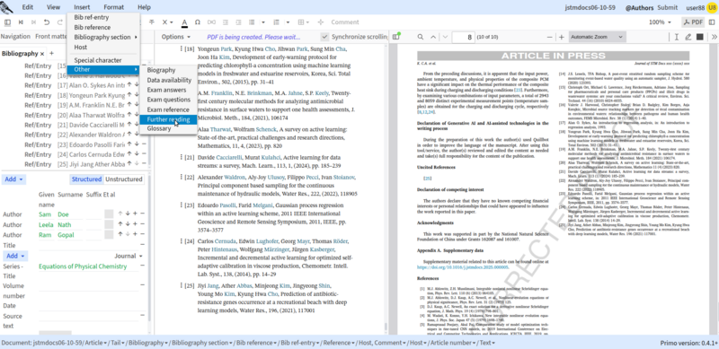Add author after Leela Nath row
Viewport: 719px width, 349px height.
pos(136,224)
